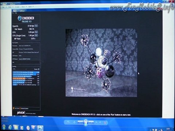Click the MP Ratio value 3.97 x
Image resolution: width=175 pixels, height=131 pixels.
click(x=33, y=39)
